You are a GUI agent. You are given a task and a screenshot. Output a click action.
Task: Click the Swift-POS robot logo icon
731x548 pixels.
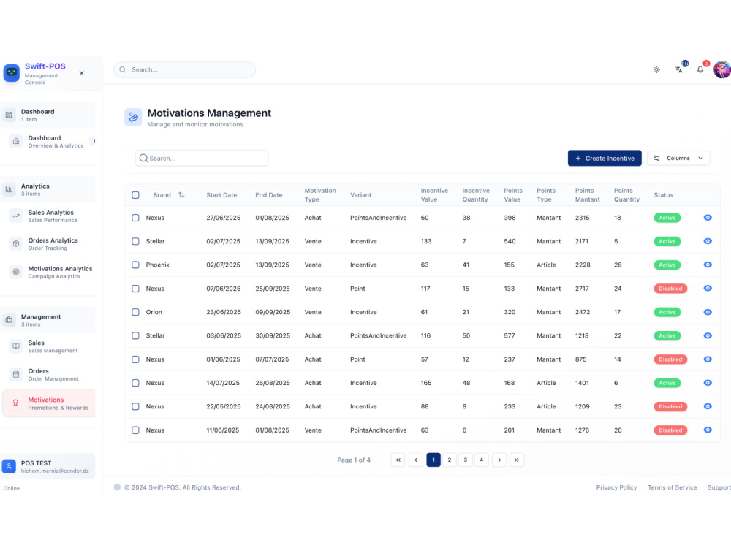click(x=12, y=72)
